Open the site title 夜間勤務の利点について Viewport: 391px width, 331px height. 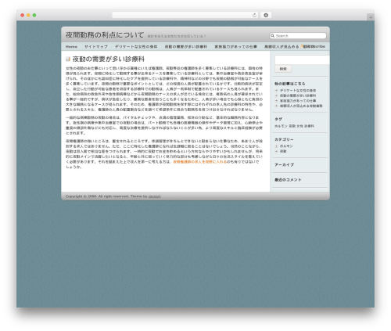[x=105, y=35]
